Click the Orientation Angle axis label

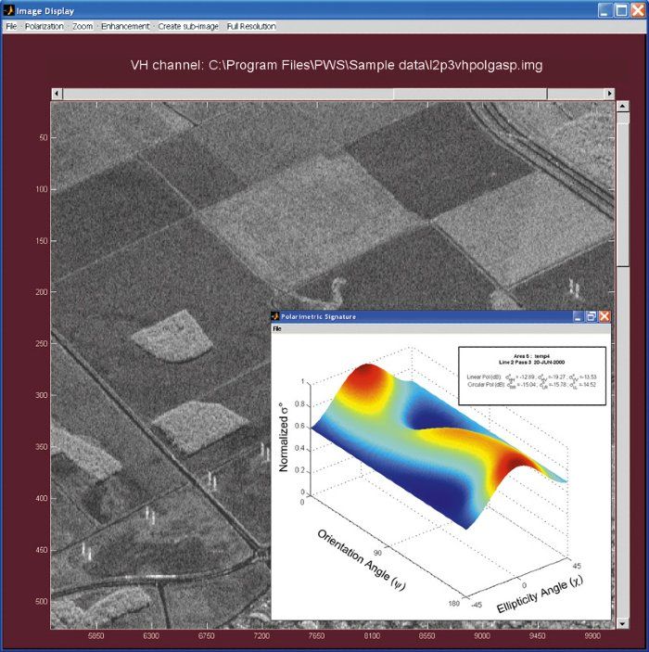[x=361, y=559]
